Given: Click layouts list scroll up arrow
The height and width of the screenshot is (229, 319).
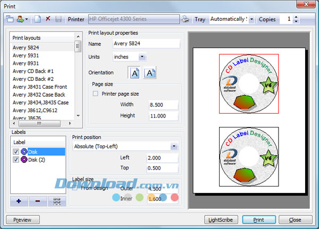Looking at the screenshot, I should click(x=78, y=37).
